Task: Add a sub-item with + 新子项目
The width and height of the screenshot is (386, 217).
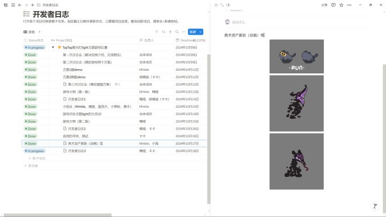Action: click(x=37, y=158)
